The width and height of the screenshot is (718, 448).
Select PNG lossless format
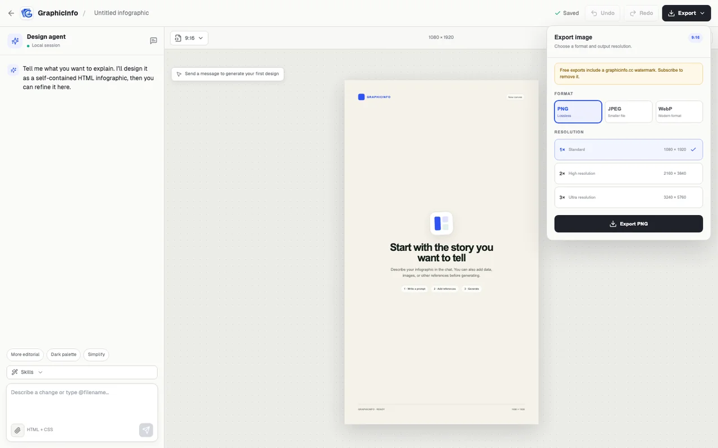pos(578,111)
